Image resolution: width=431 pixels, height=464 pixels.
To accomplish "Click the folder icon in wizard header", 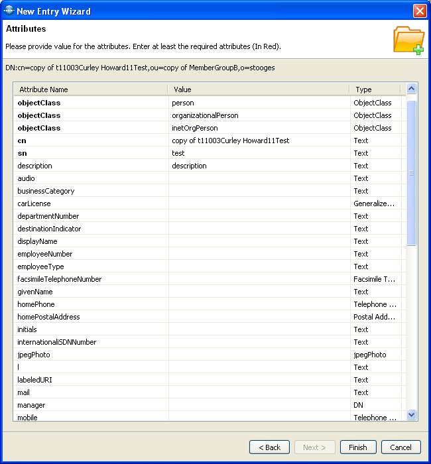I will (408, 40).
